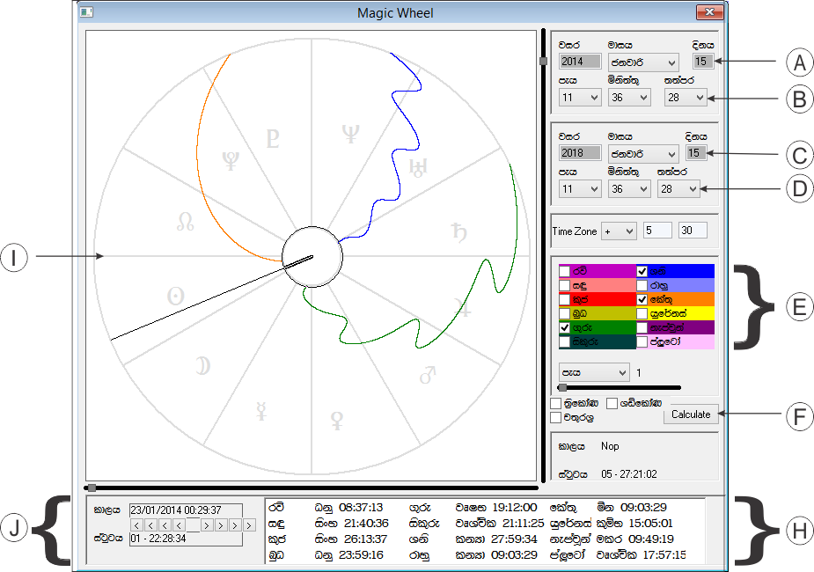This screenshot has height=572, width=814.
Task: Open the seconds dropdown in the 2014 date group
Action: pos(686,97)
